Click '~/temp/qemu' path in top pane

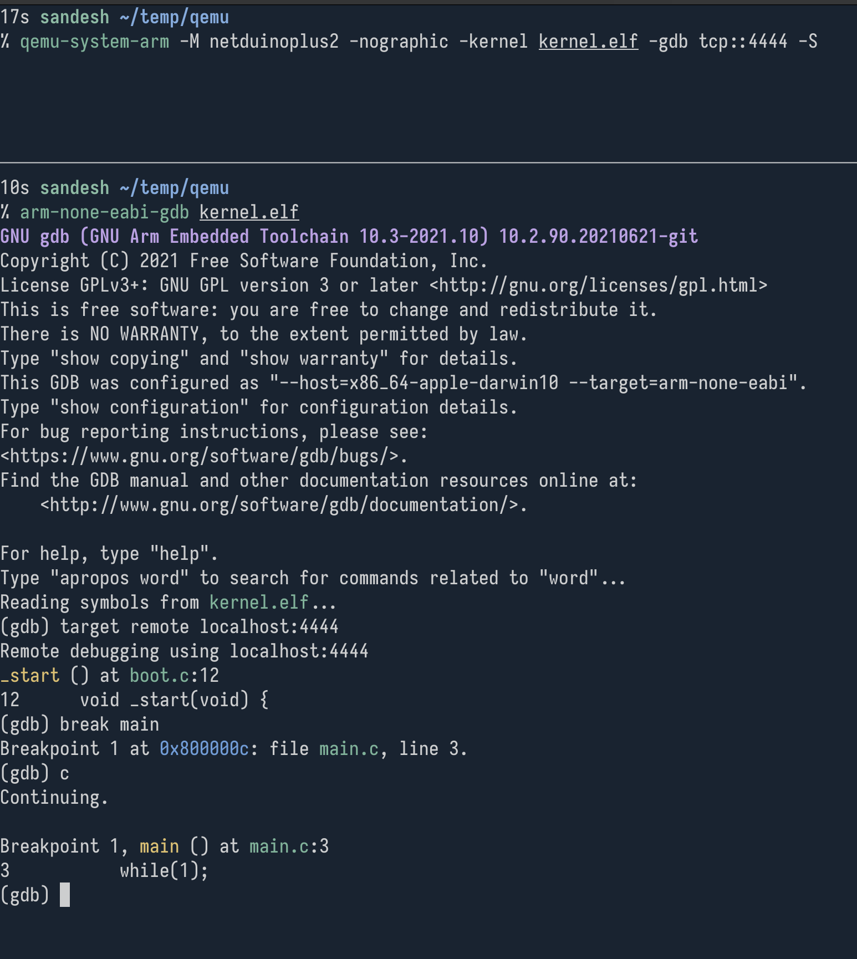click(174, 17)
